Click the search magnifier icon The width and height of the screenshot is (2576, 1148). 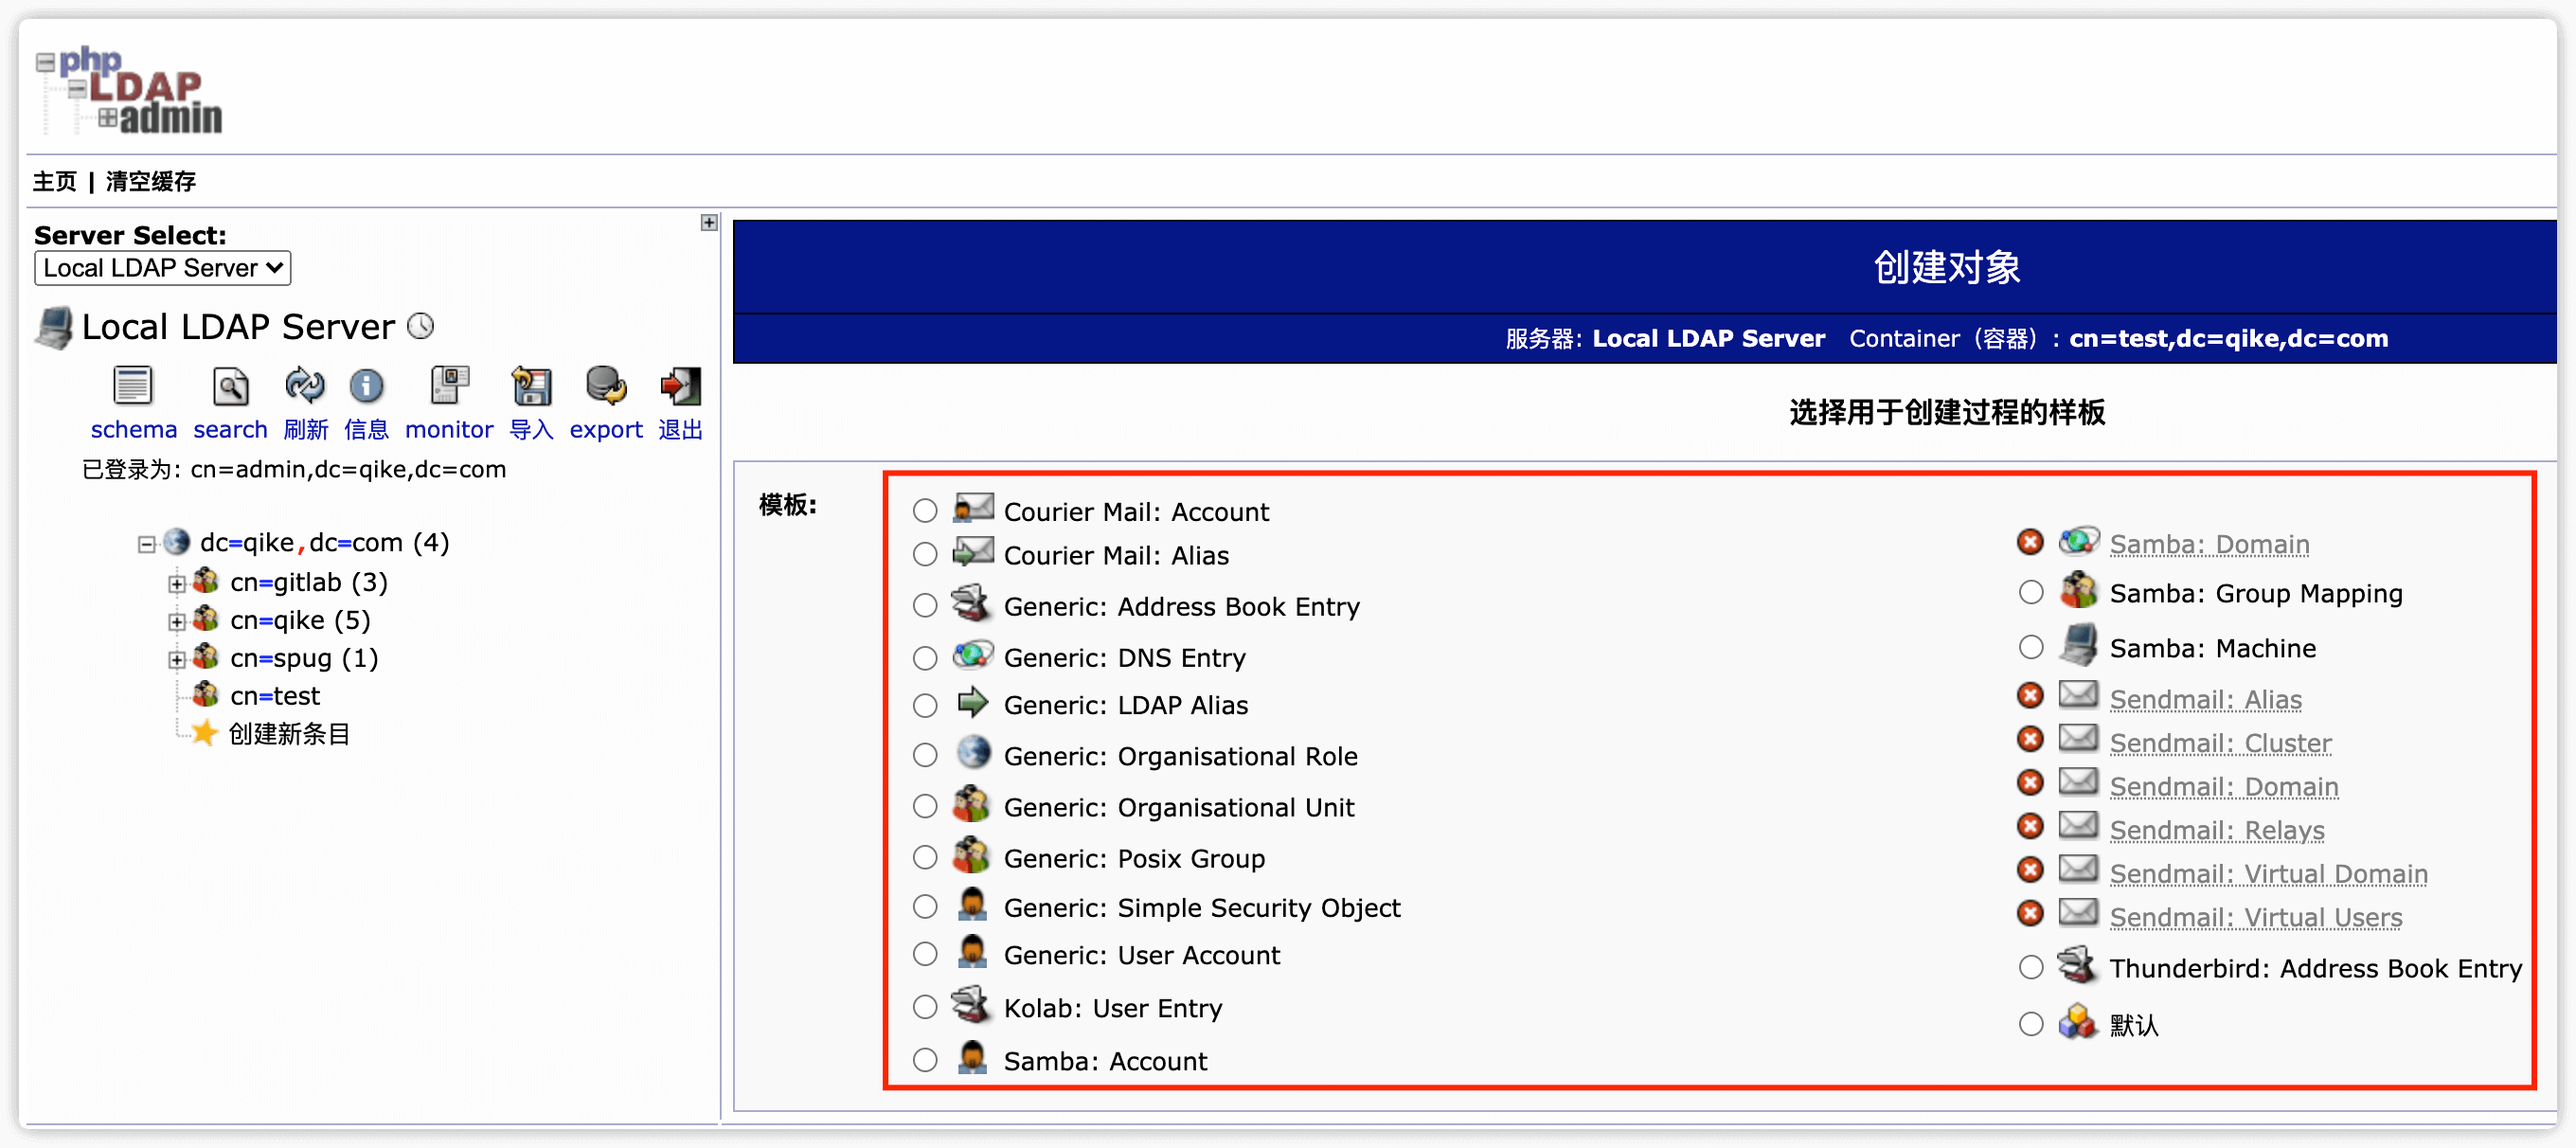tap(230, 386)
